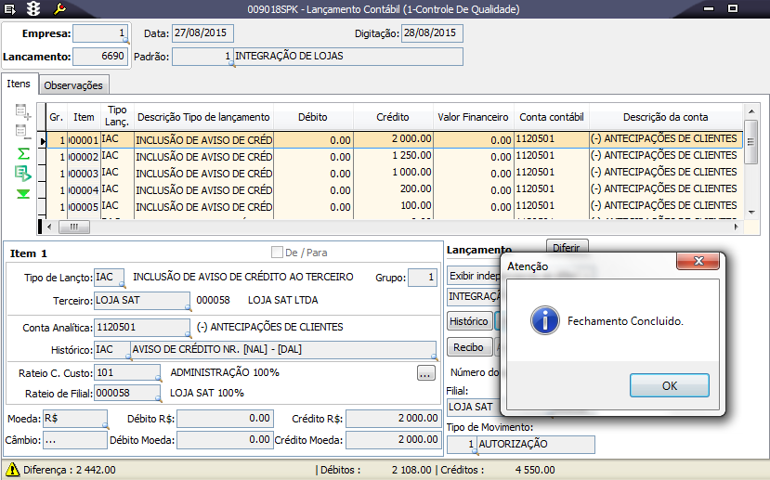Click the Crédito column header
This screenshot has width=770, height=480.
393,117
